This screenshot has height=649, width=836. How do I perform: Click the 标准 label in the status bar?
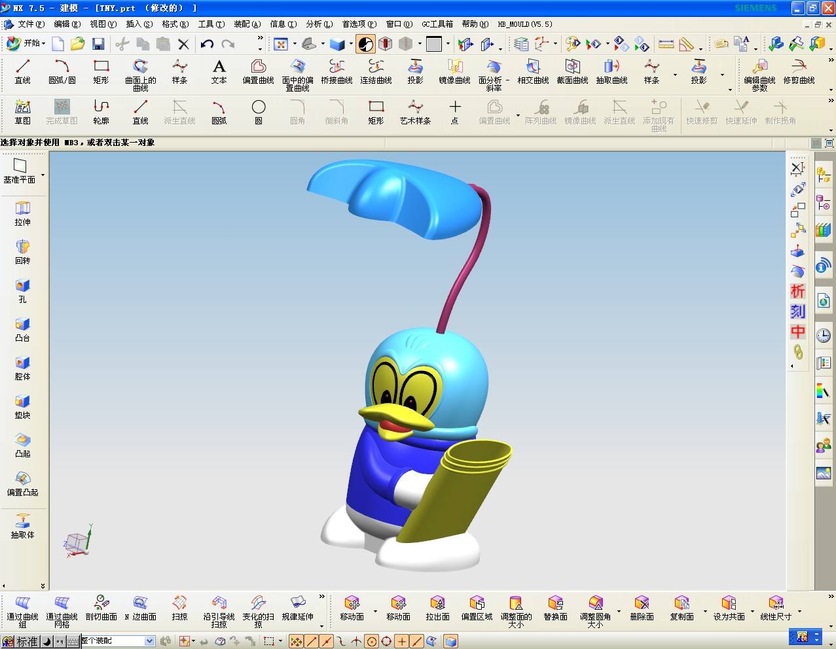(x=27, y=642)
